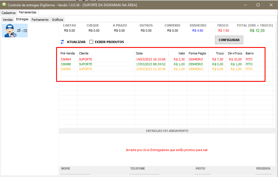Image resolution: width=278 pixels, height=177 pixels.
Task: Click the Din+Troco column header
Action: pos(235,53)
